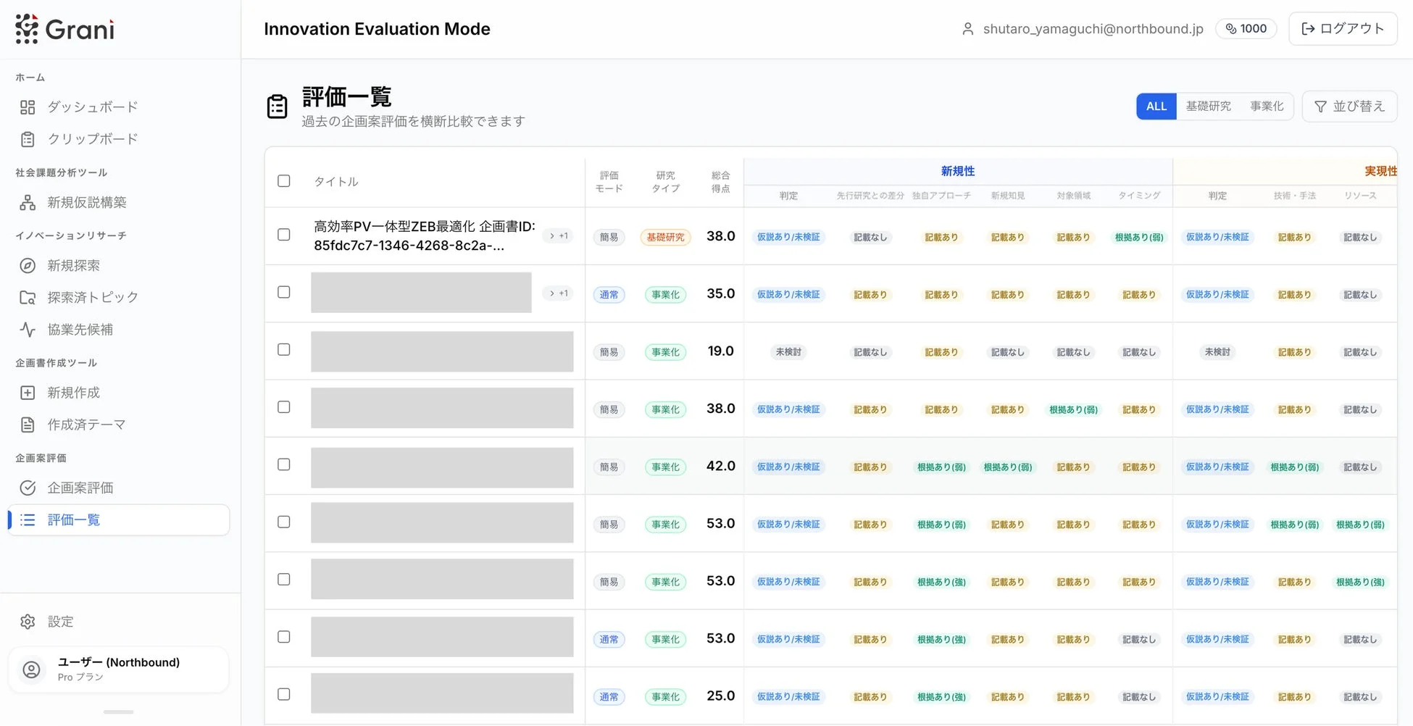Open the 企画案評価 evaluation tool

[80, 488]
